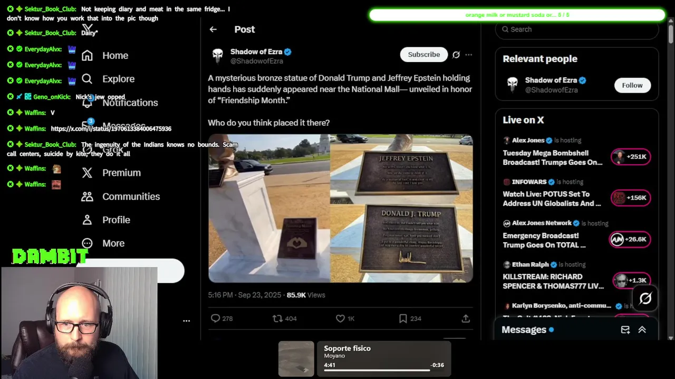This screenshot has width=675, height=379.
Task: Click the share upload icon on post
Action: [466, 318]
